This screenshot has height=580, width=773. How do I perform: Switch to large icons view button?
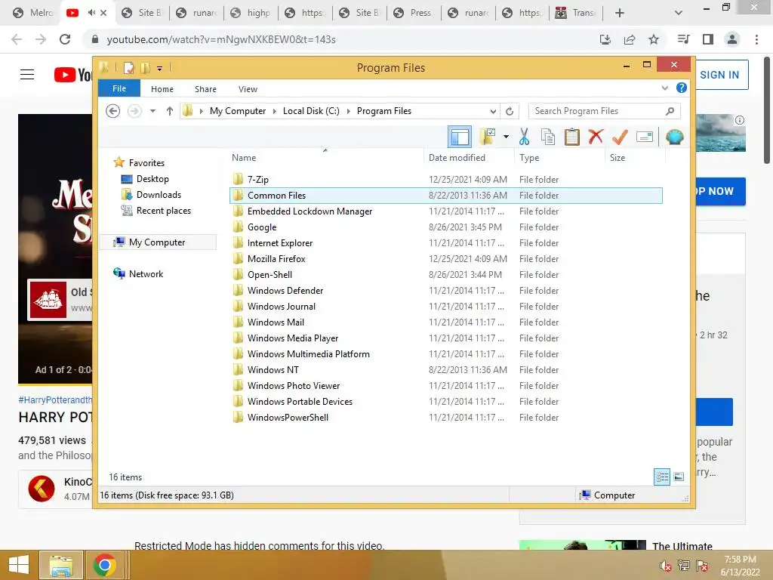pos(679,477)
